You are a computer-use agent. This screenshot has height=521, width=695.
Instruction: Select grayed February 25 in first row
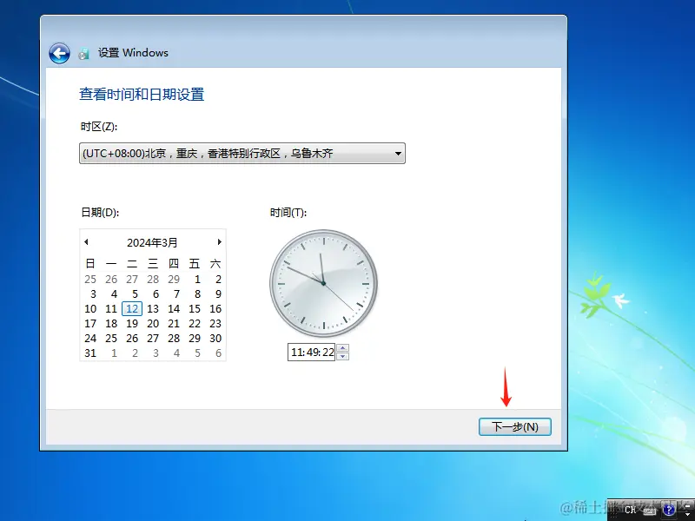click(x=90, y=280)
